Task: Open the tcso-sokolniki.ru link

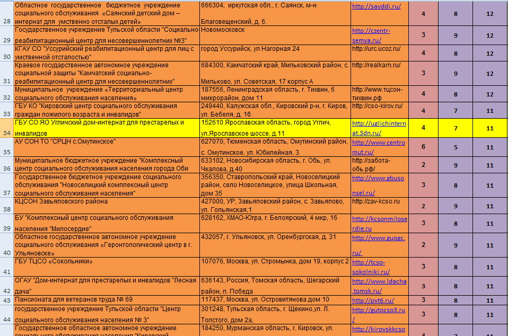Action: click(371, 267)
